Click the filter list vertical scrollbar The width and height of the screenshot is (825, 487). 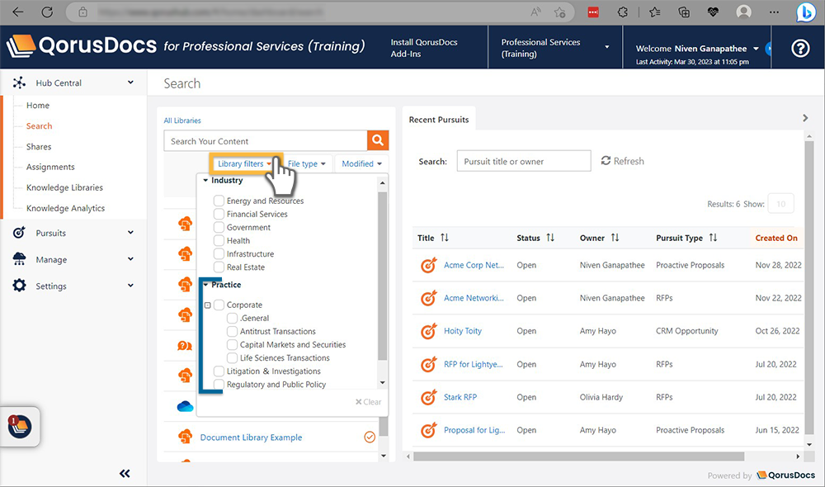(381, 281)
